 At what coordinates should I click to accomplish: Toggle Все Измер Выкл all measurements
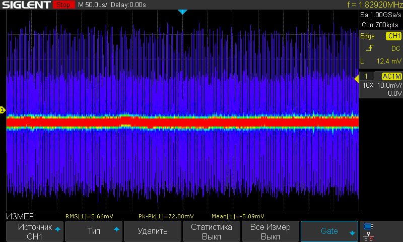click(271, 231)
